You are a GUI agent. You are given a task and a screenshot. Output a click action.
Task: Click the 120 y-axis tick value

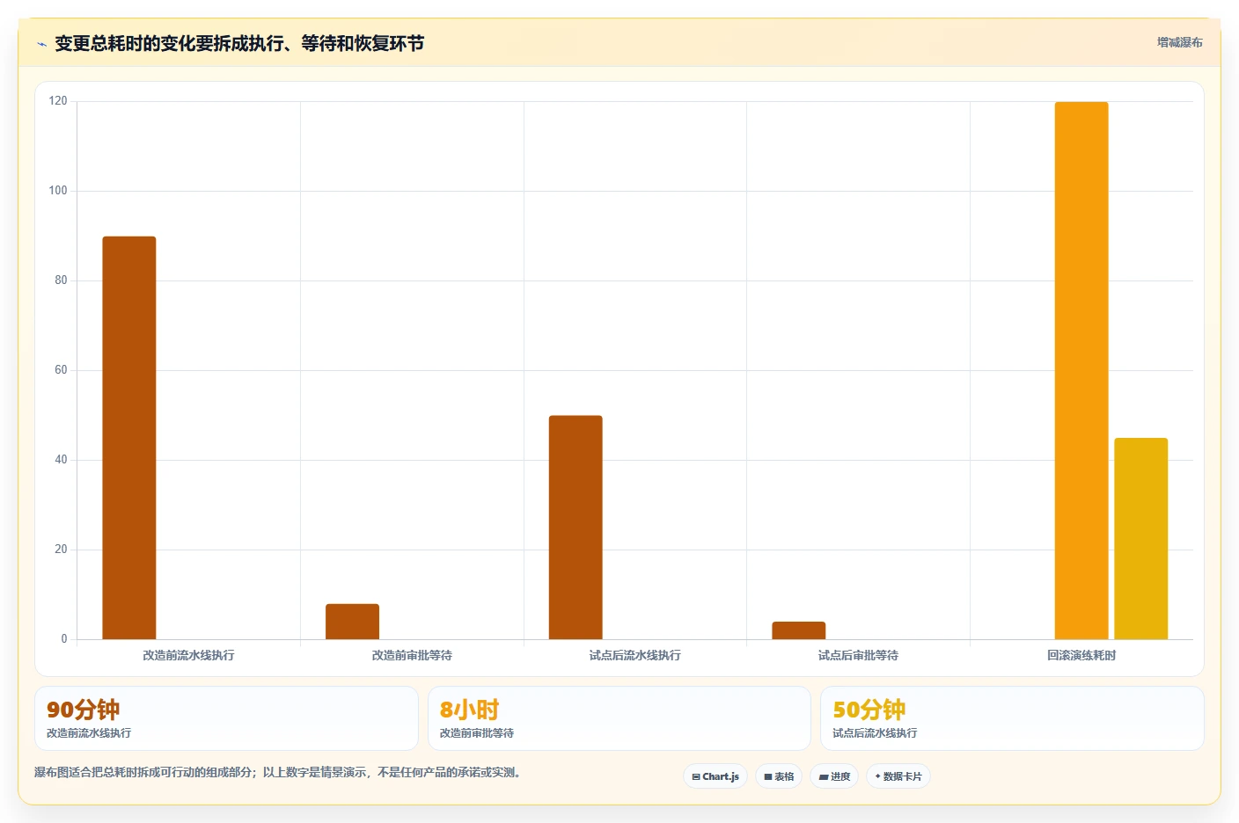click(58, 101)
